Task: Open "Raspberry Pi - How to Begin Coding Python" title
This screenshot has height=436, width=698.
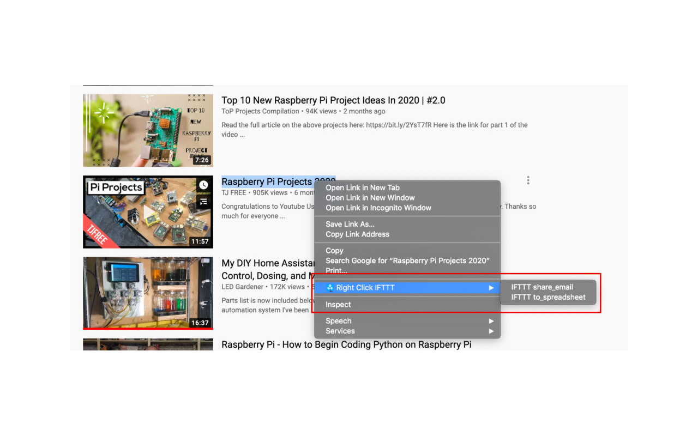Action: pos(346,344)
